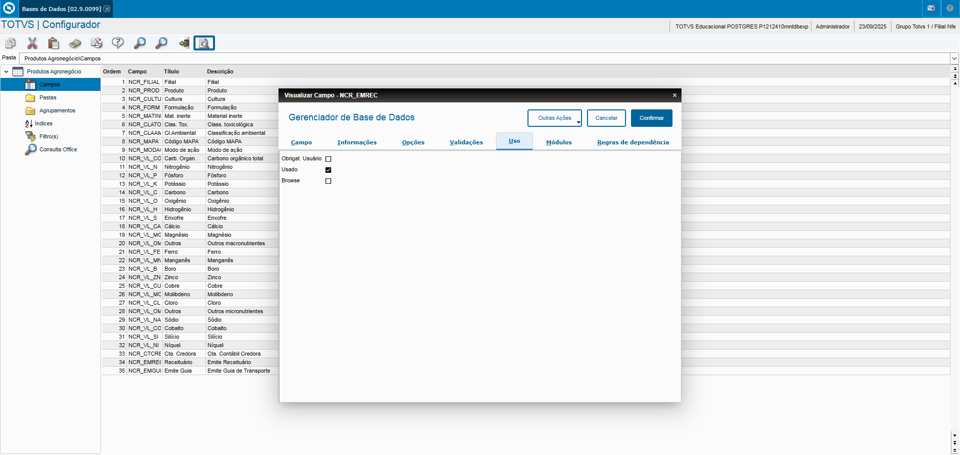
Task: Open the mail notifications icon in title bar
Action: point(931,8)
